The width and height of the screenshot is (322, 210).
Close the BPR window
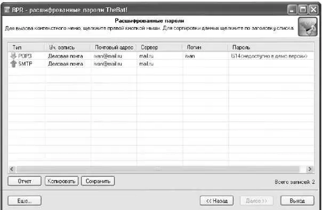click(313, 10)
